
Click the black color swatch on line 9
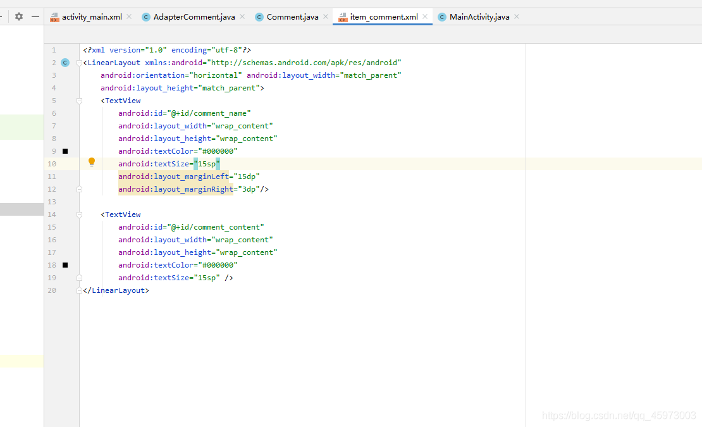[65, 151]
